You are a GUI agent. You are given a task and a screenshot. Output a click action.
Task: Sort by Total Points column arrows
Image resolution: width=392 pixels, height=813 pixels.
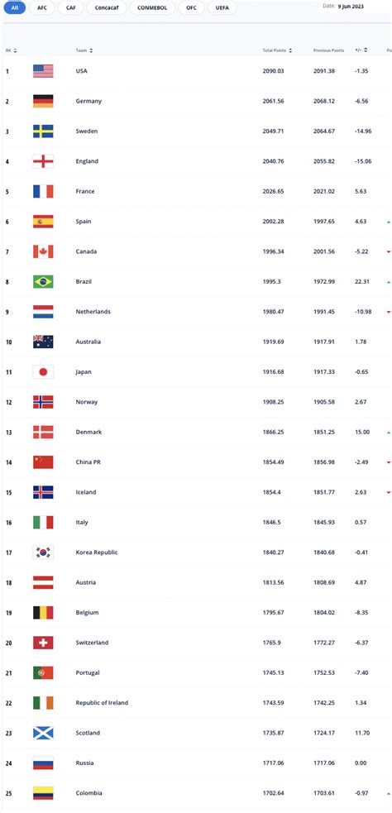pos(290,50)
